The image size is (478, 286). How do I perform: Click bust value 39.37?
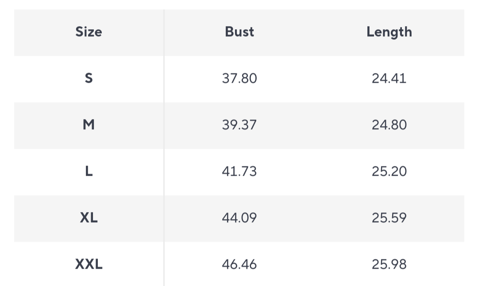[x=239, y=125]
